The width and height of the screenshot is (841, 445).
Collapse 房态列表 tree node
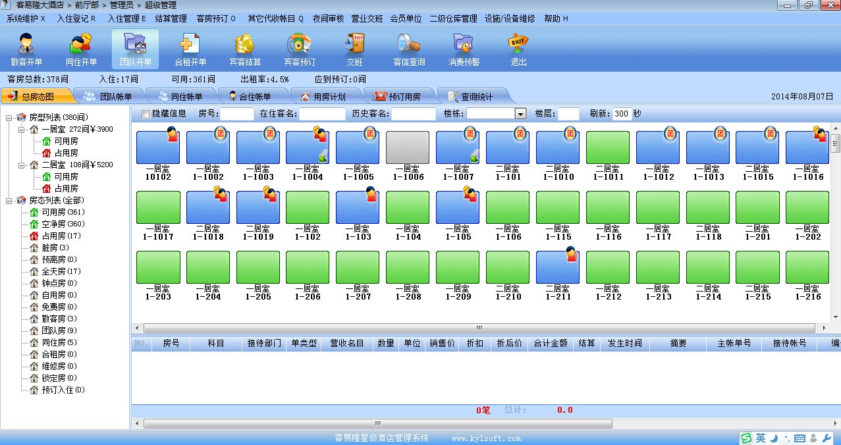[x=9, y=201]
